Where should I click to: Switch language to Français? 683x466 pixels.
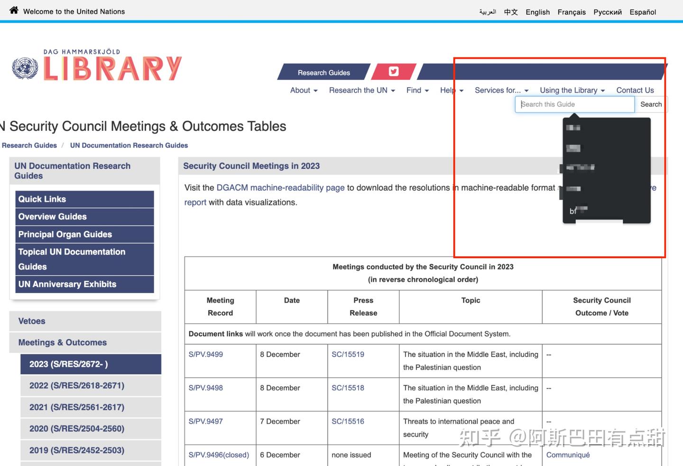click(x=572, y=12)
